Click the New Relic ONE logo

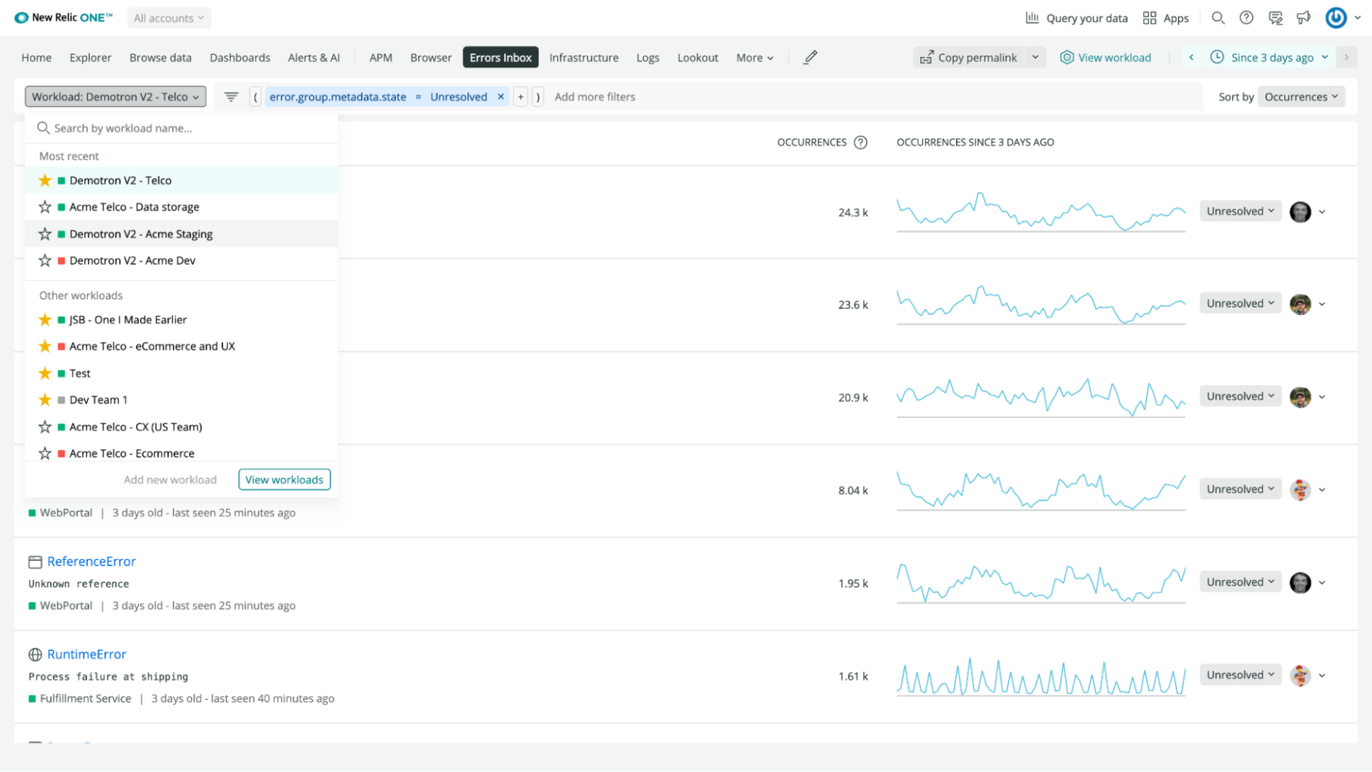pos(63,17)
